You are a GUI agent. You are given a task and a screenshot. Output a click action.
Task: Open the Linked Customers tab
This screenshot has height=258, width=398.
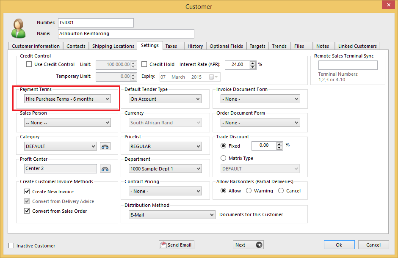(357, 46)
